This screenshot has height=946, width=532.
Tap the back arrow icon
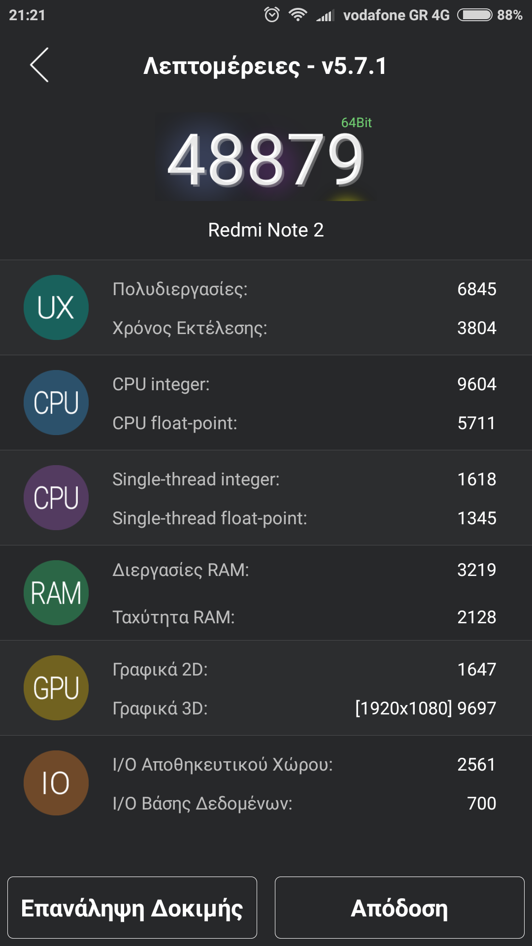coord(39,65)
